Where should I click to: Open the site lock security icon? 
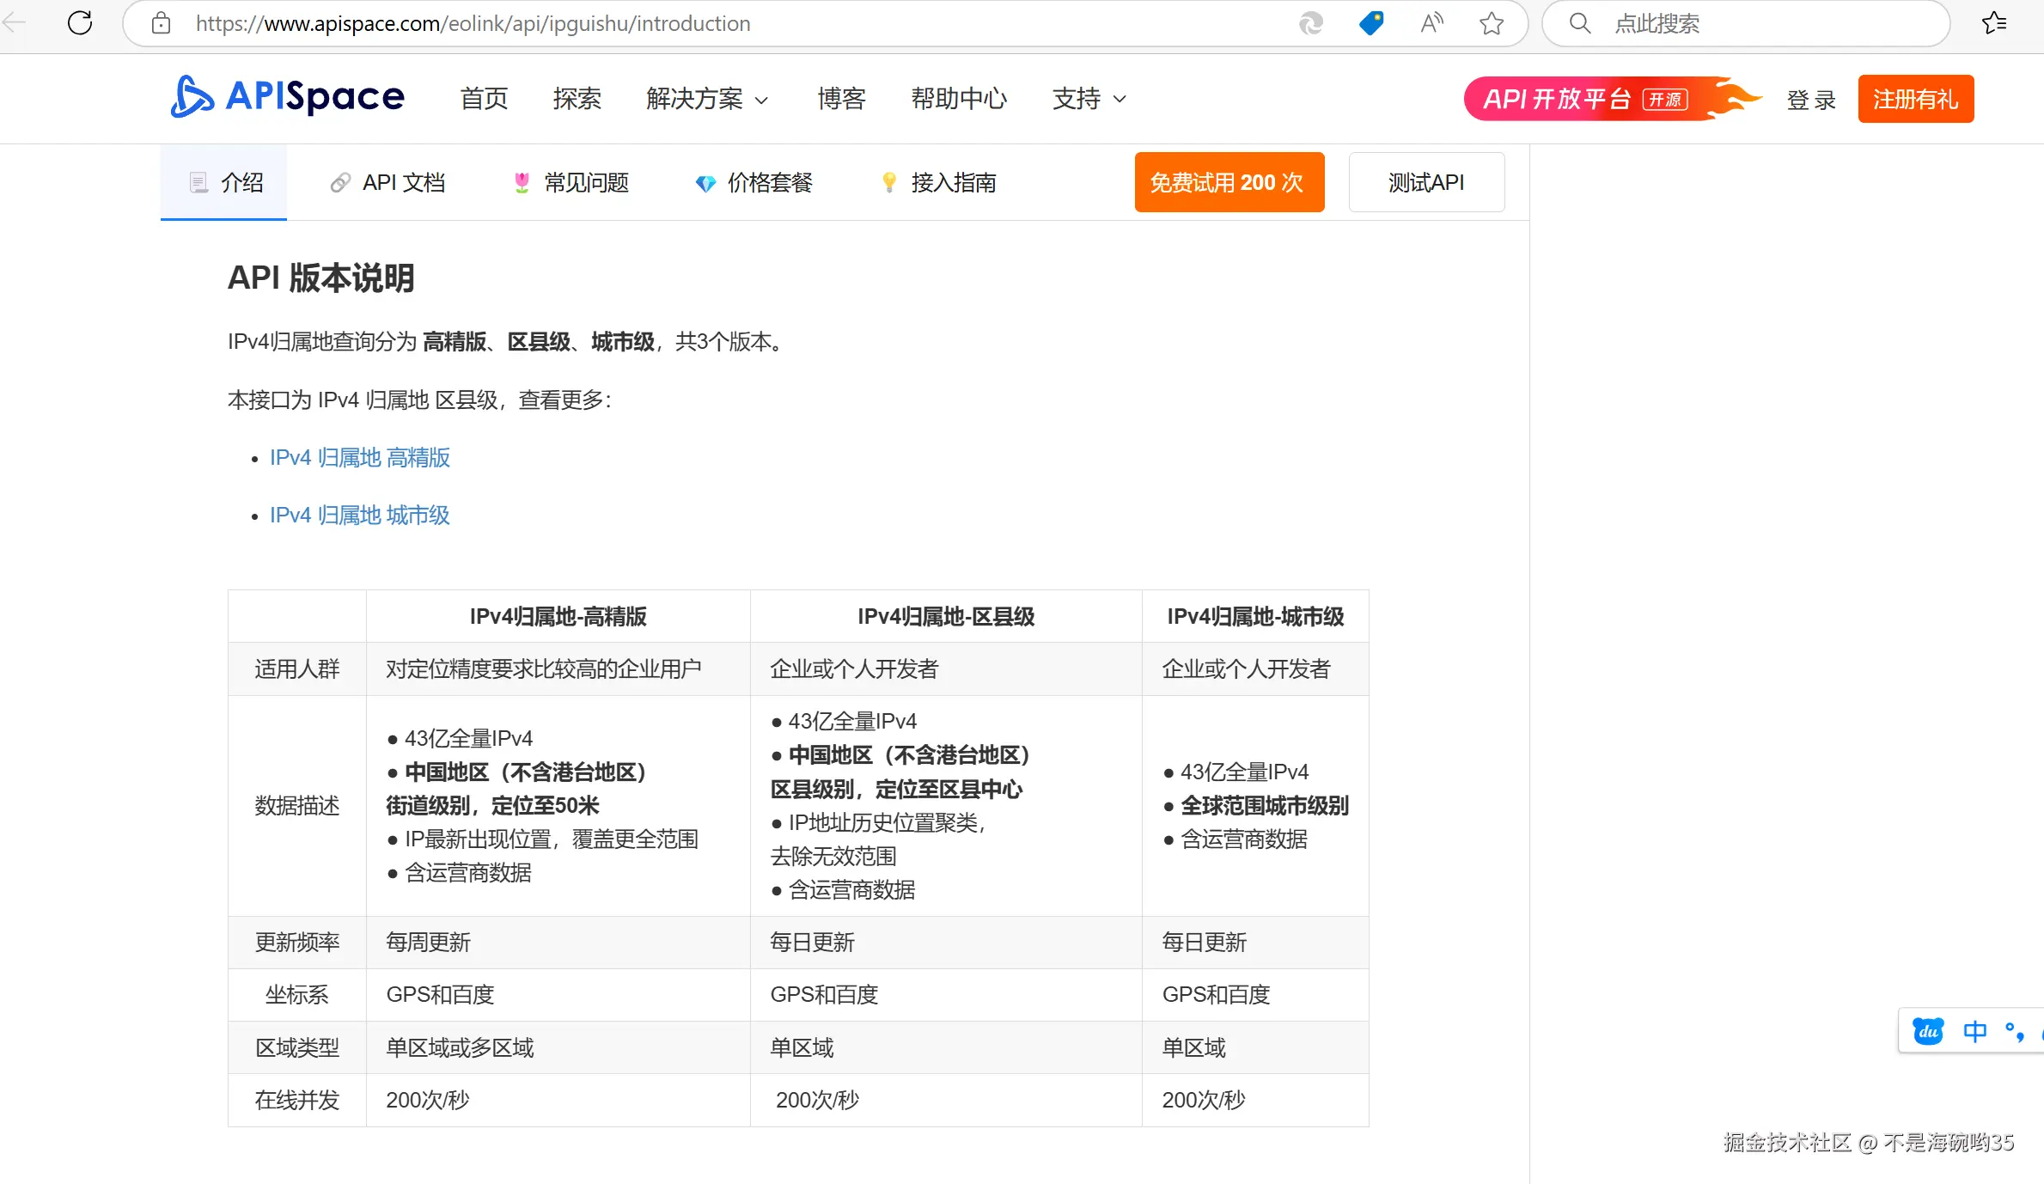pyautogui.click(x=161, y=23)
